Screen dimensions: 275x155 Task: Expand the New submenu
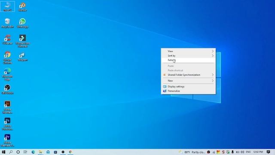pyautogui.click(x=188, y=81)
